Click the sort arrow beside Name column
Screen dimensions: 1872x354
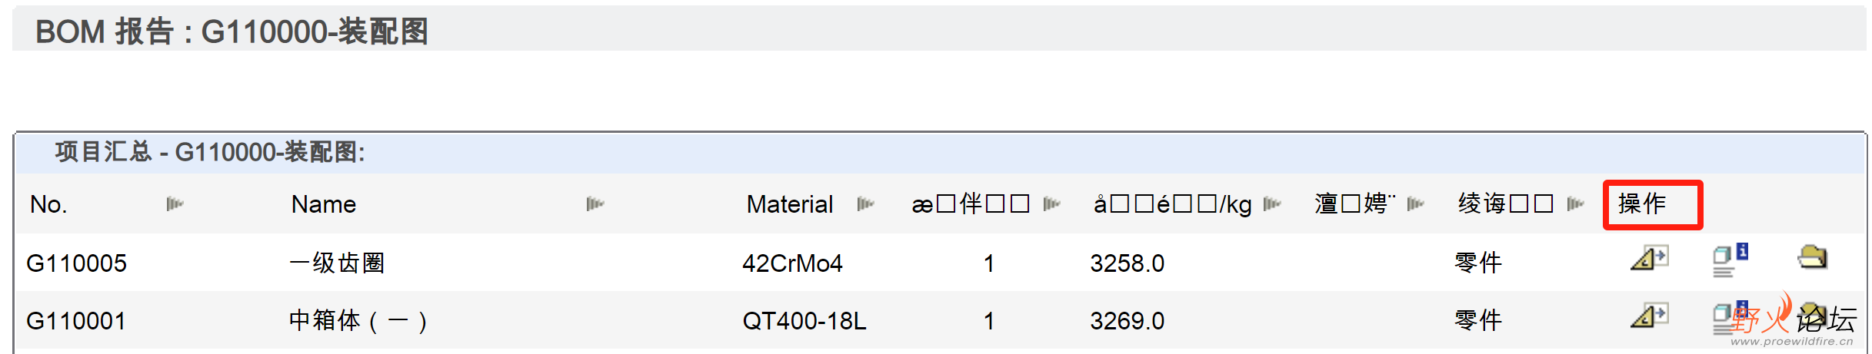pyautogui.click(x=595, y=203)
